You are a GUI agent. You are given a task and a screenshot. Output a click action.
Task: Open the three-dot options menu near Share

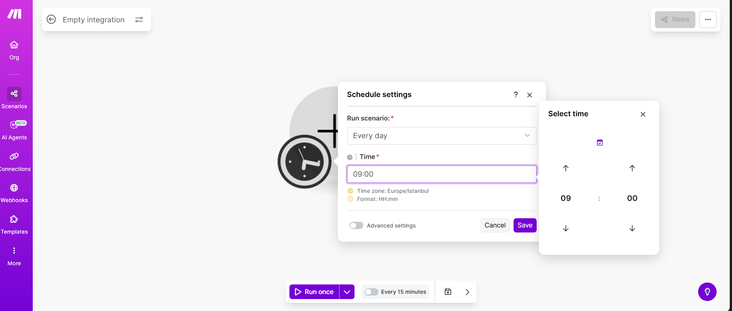pos(708,20)
